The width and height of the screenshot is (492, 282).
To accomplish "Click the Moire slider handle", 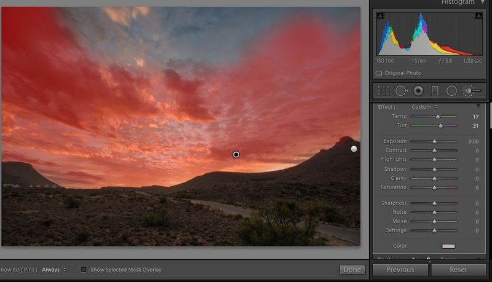I will pyautogui.click(x=435, y=222).
